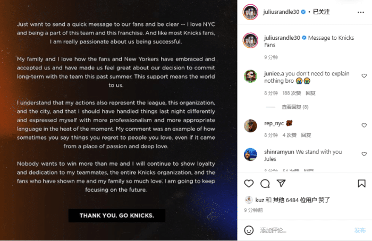Toggle the 已关注 following status in the header
Screen dimensions: 372x241
click(x=321, y=11)
